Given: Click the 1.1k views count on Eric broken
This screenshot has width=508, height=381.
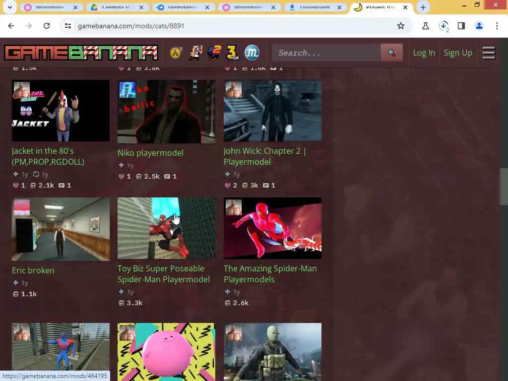Looking at the screenshot, I should 25,294.
